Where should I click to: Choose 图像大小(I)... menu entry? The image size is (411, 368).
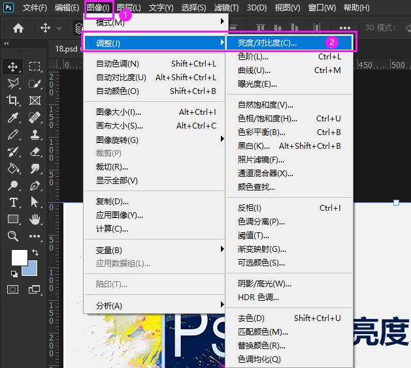tap(155, 112)
